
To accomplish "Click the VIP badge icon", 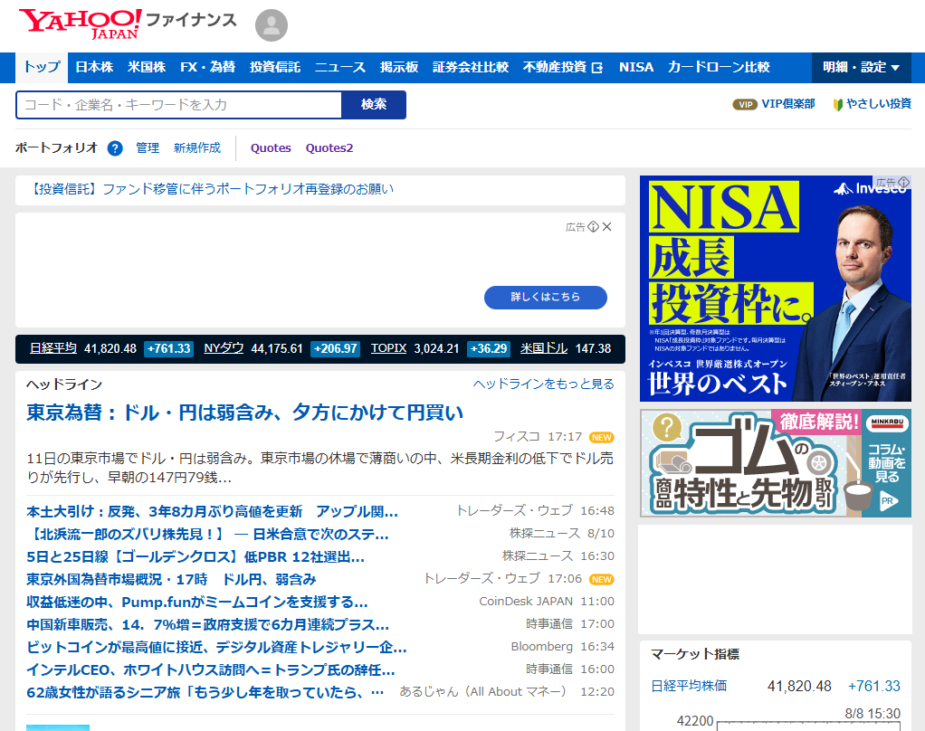I will (x=745, y=104).
